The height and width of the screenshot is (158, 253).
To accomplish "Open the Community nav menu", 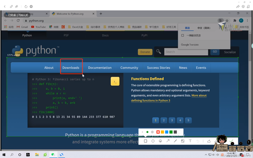I will pyautogui.click(x=129, y=68).
